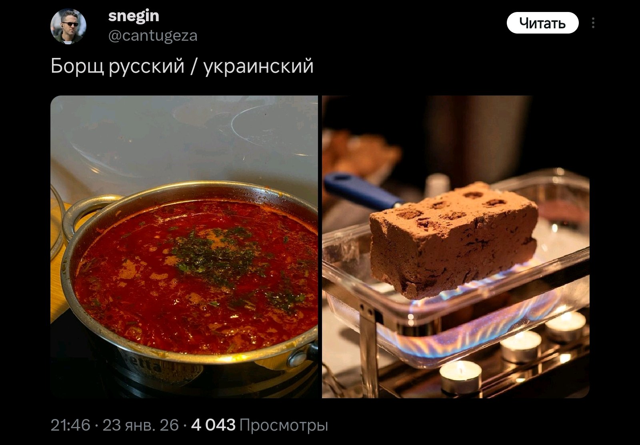Click the blue flame under the glass dish
The height and width of the screenshot is (445, 640).
coord(472,332)
